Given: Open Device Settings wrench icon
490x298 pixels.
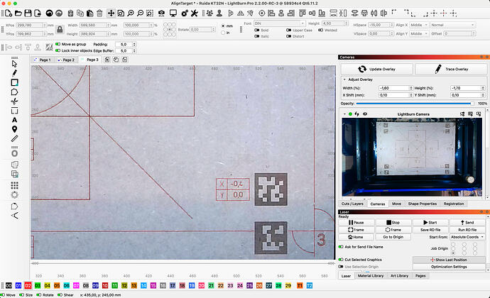Looking at the screenshot, I should click(x=195, y=13).
